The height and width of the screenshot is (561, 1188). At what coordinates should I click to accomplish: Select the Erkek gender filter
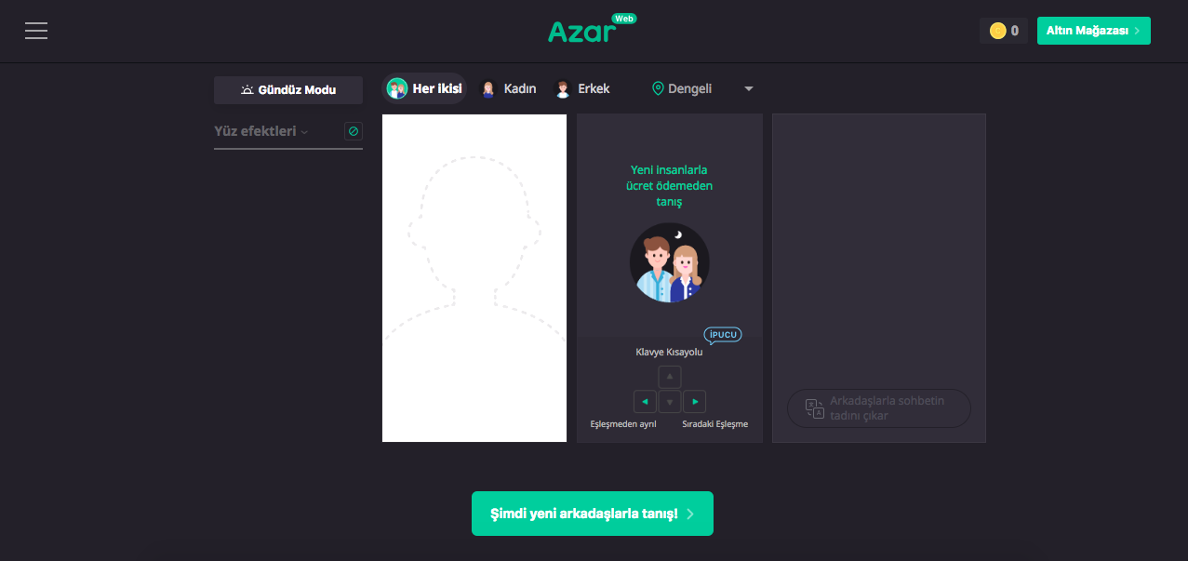(x=582, y=88)
